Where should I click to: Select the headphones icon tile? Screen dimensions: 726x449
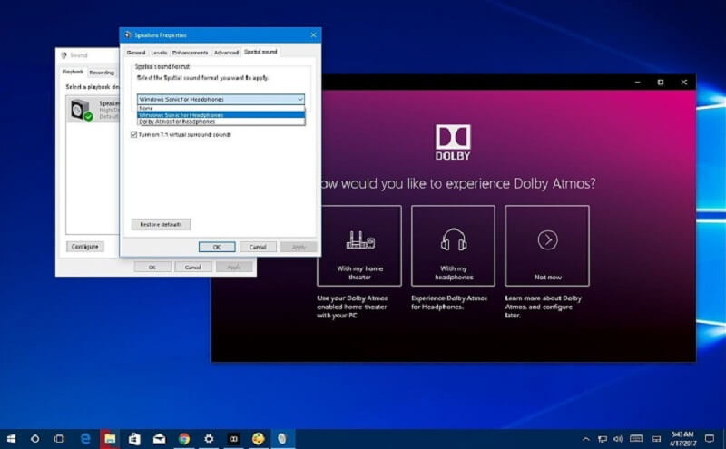click(453, 246)
